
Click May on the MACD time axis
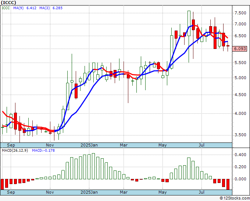tap(162, 192)
